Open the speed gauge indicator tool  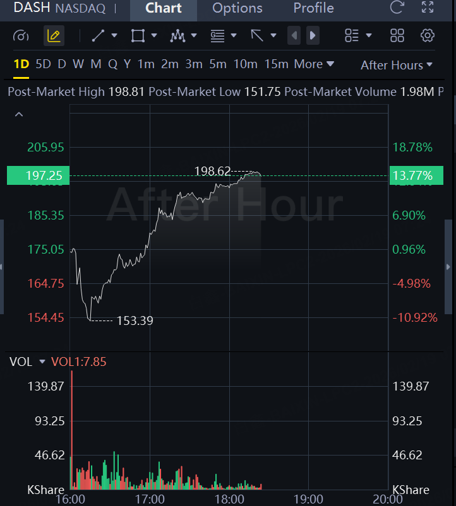tap(21, 35)
